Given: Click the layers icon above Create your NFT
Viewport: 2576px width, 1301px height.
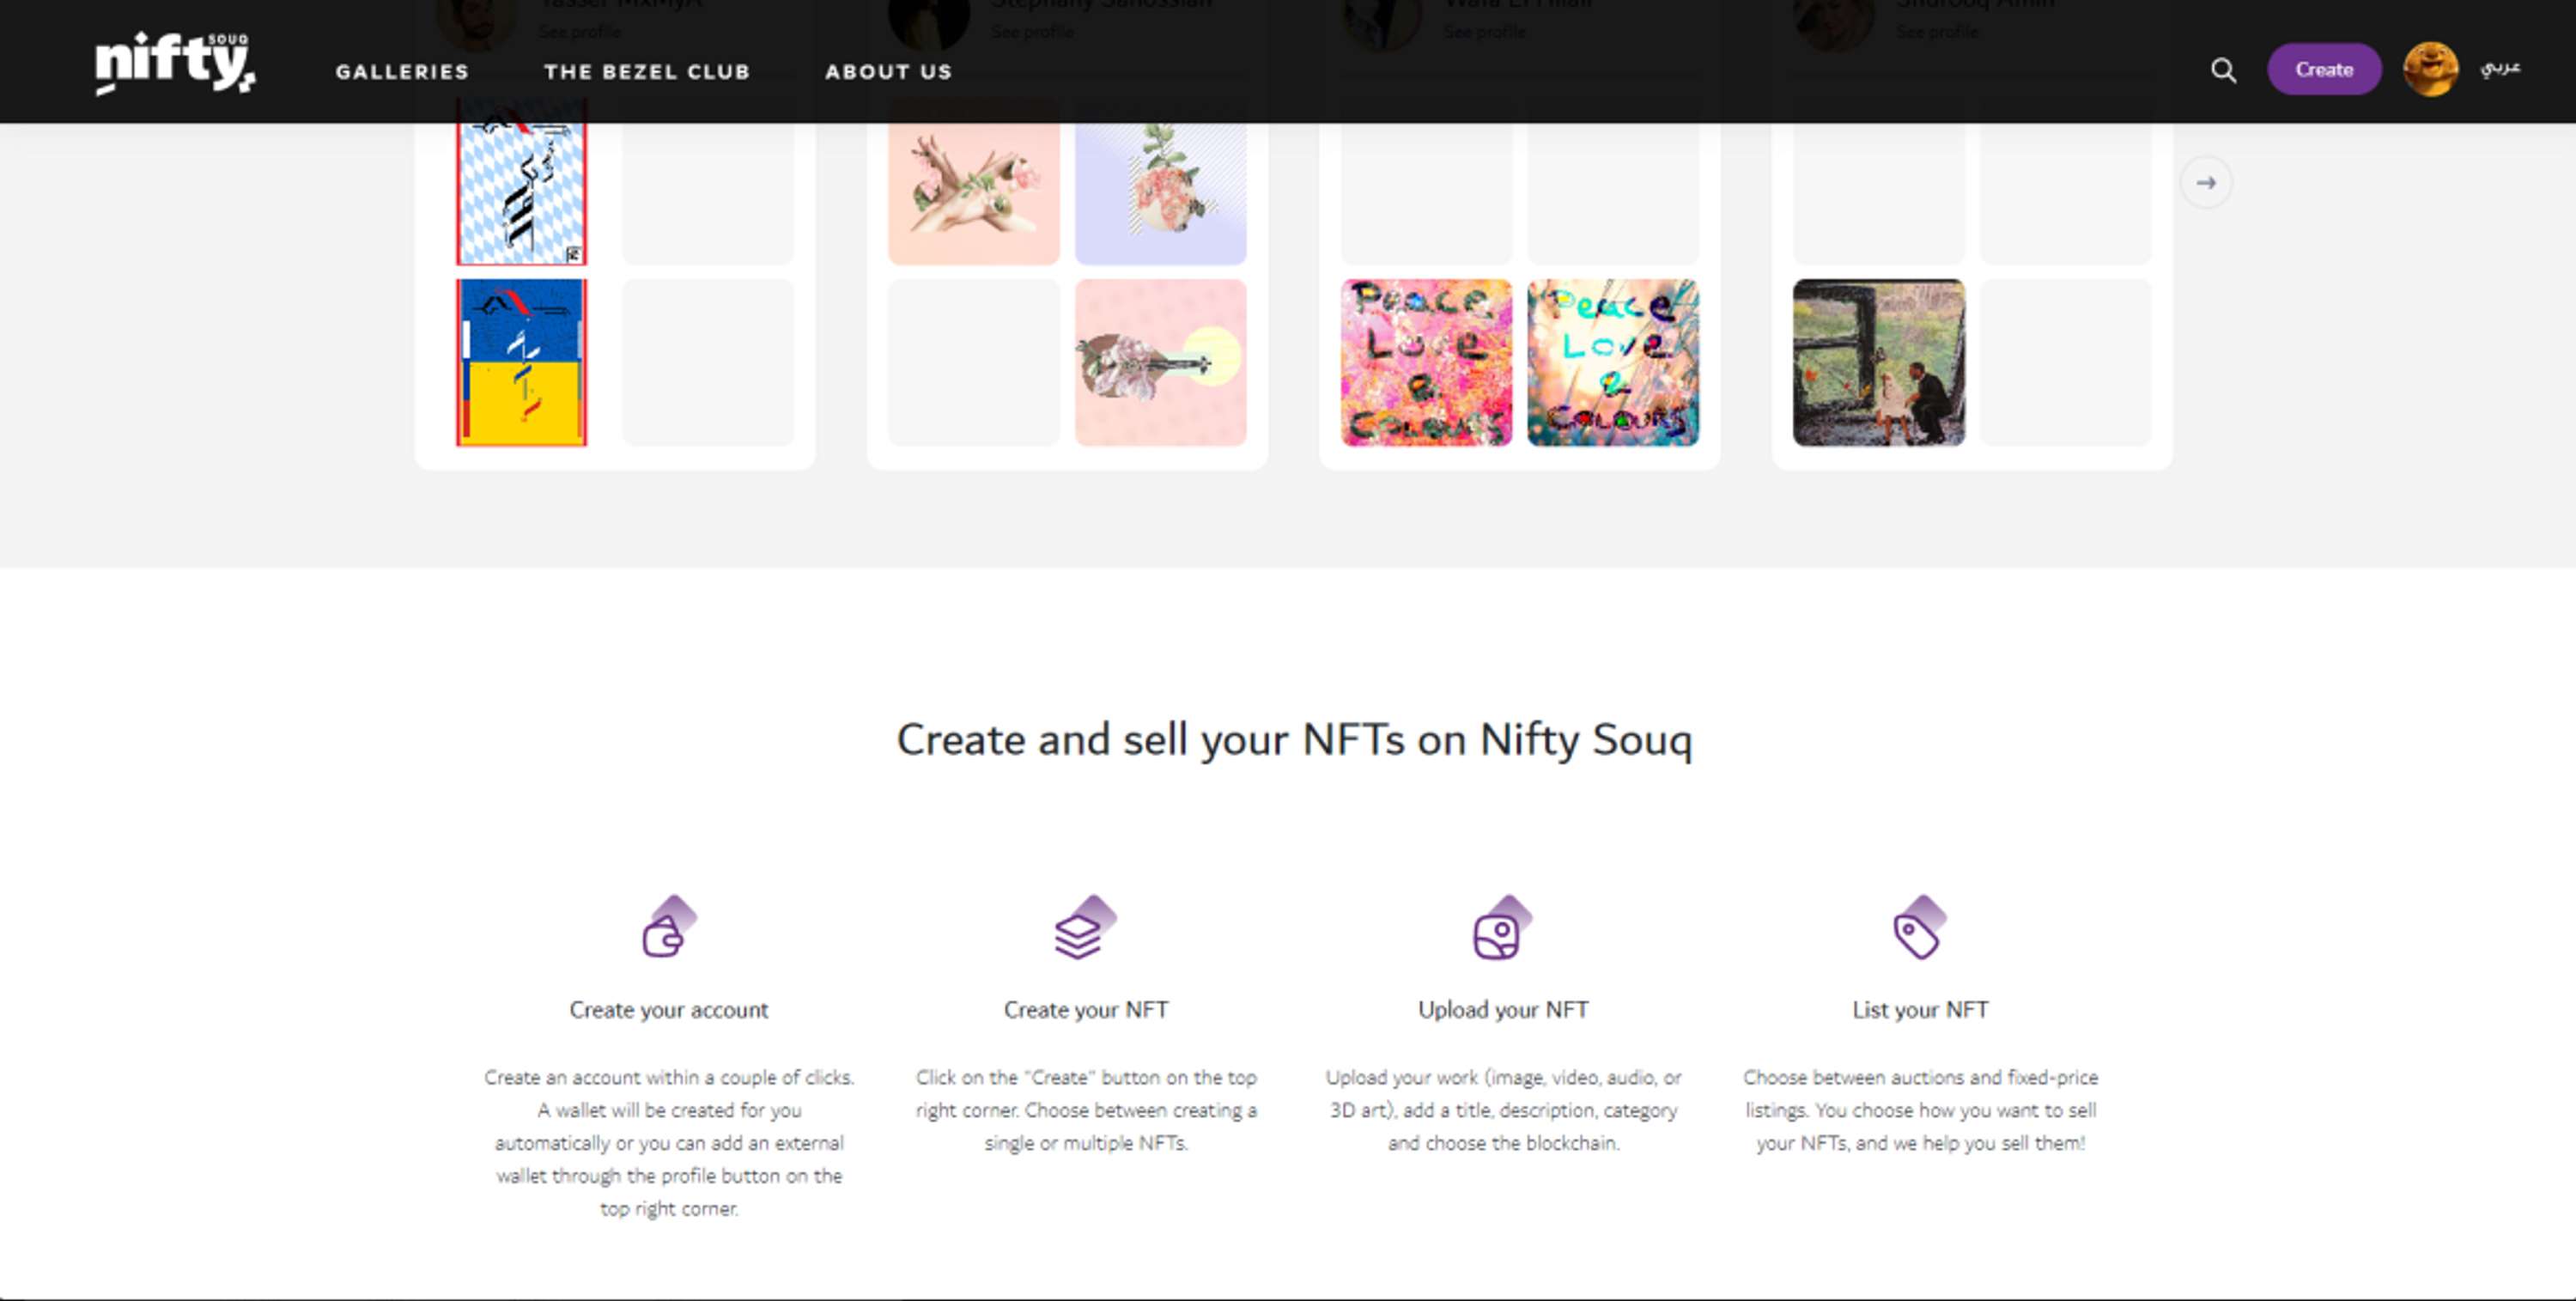Looking at the screenshot, I should tap(1085, 927).
